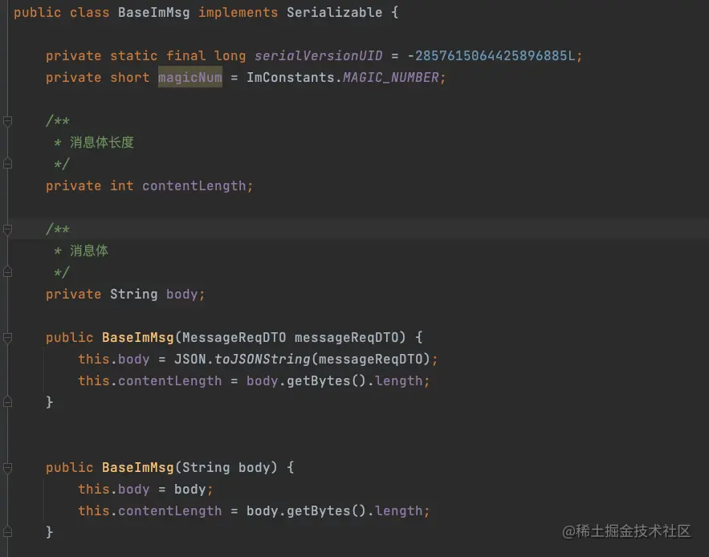Click this.body in the JSON assignment line
The image size is (709, 557).
pyautogui.click(x=113, y=359)
